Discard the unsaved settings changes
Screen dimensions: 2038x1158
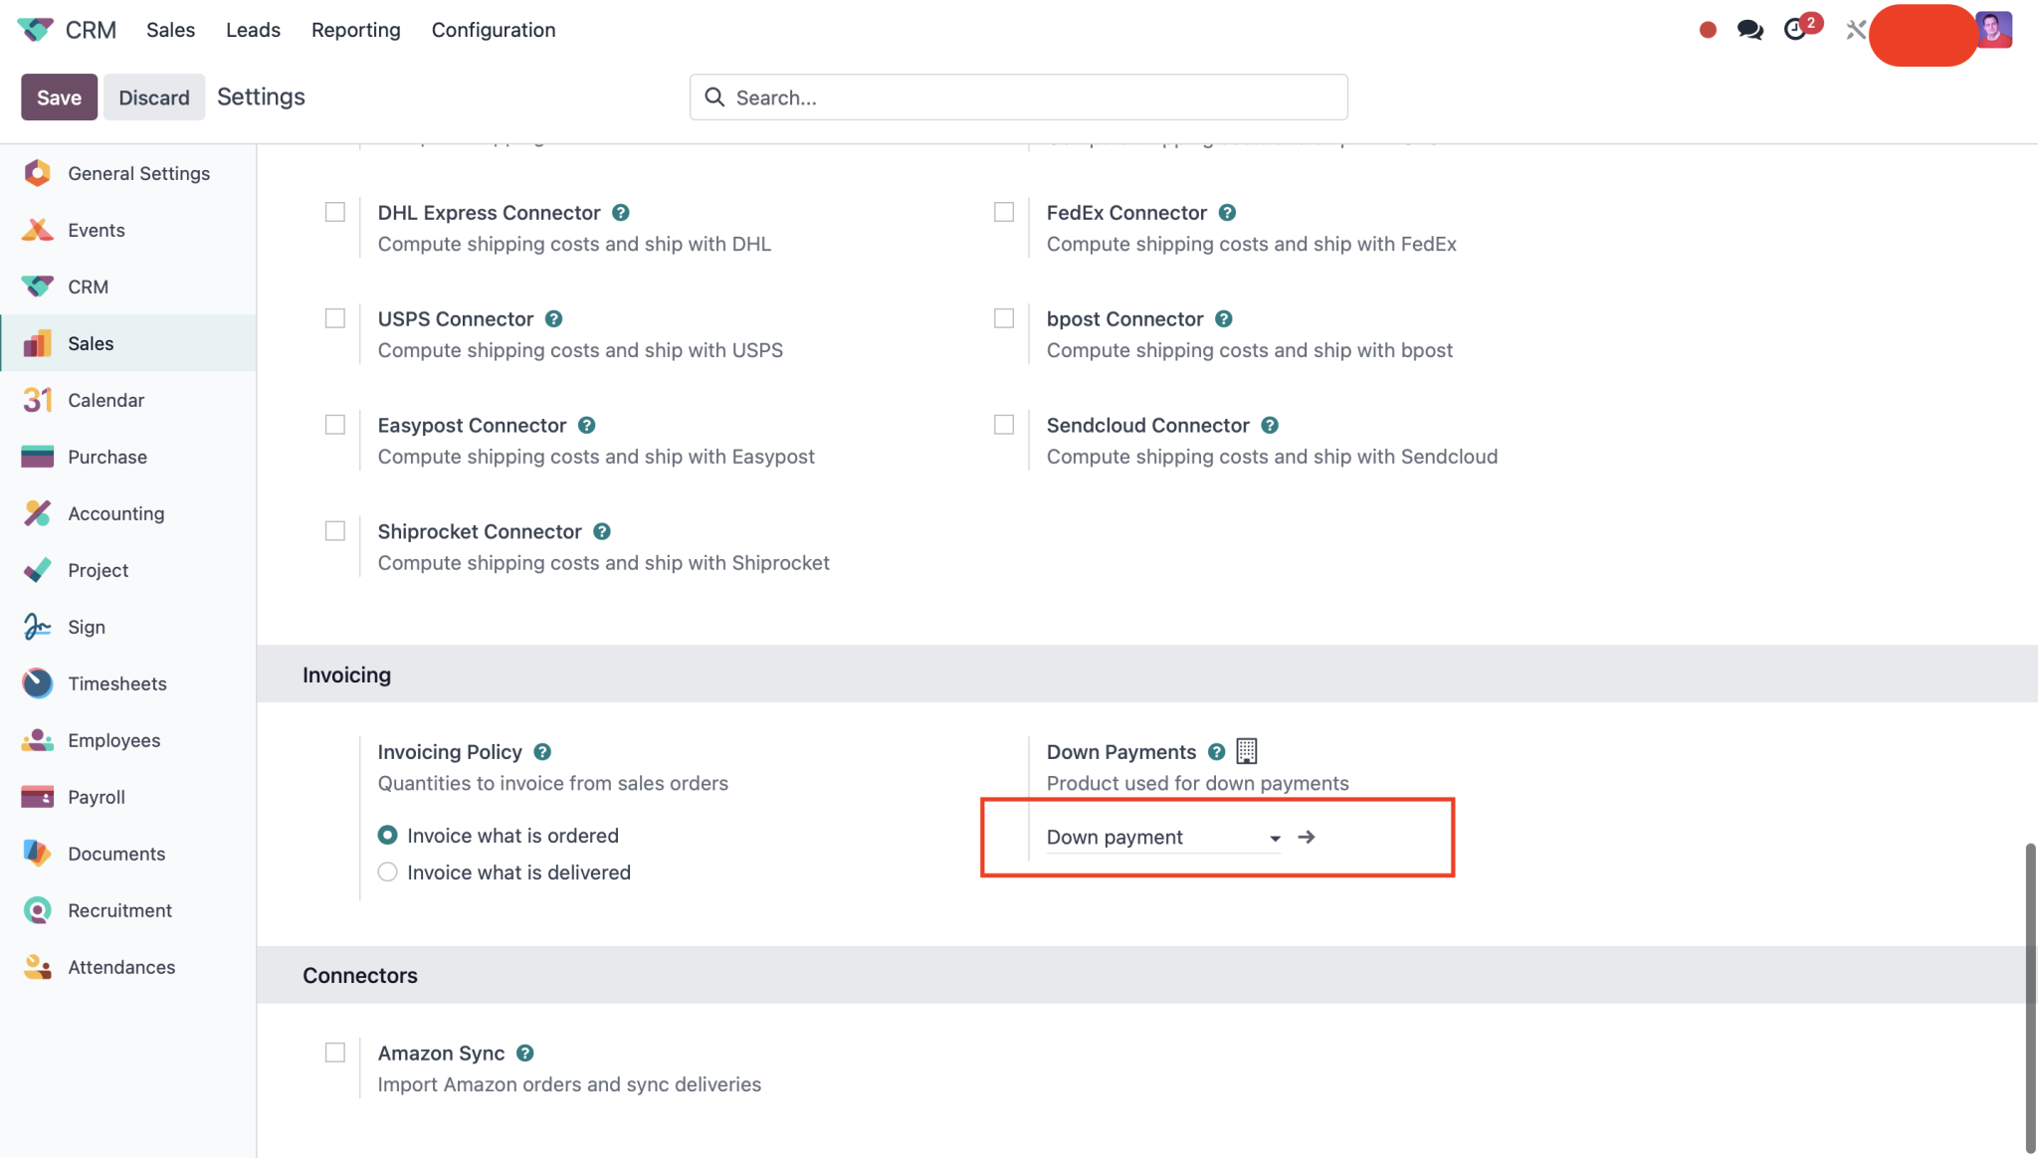[154, 96]
